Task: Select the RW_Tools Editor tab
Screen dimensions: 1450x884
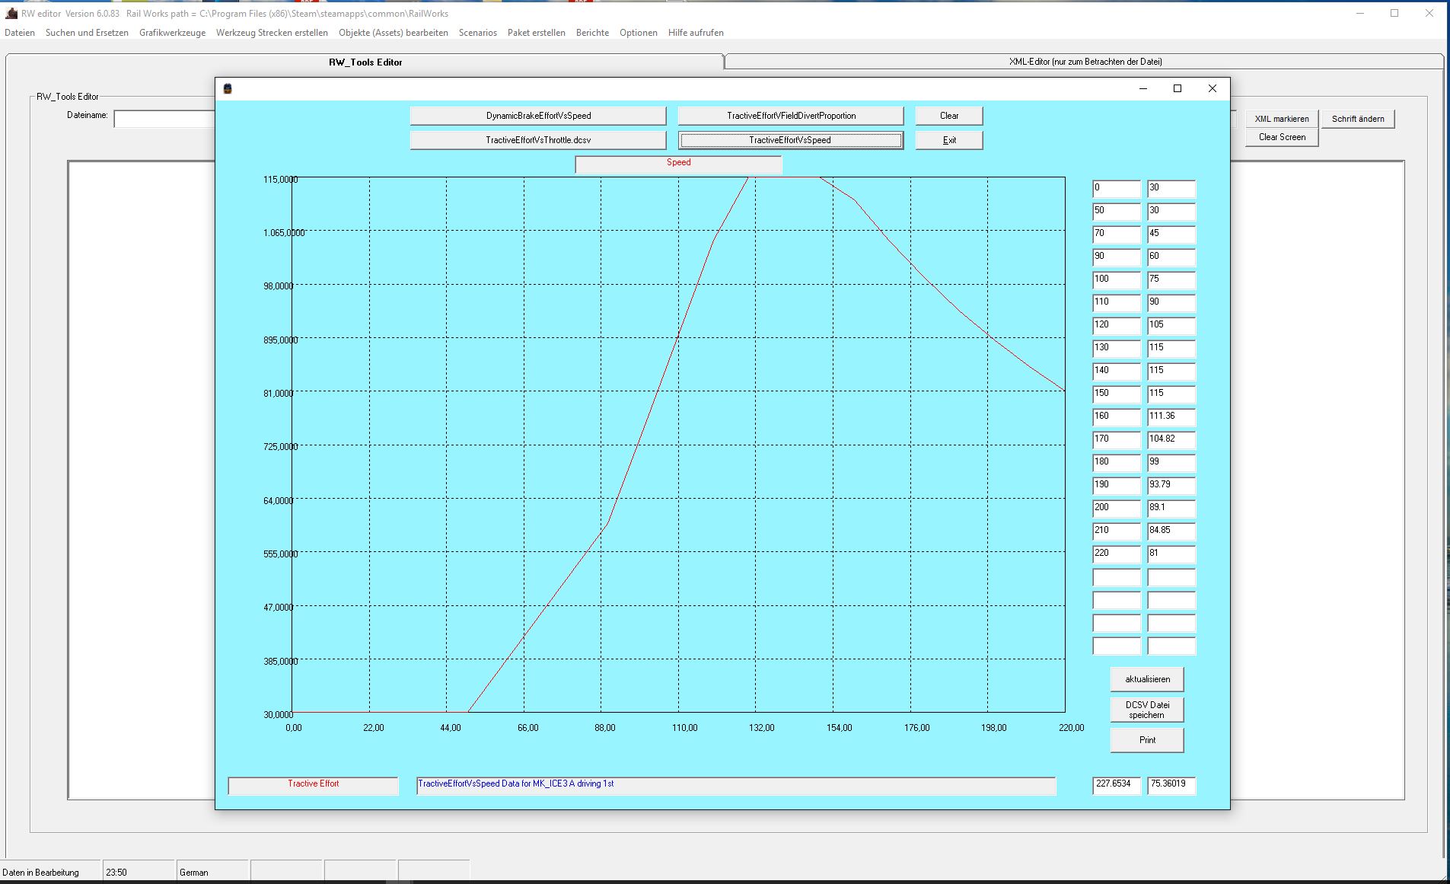Action: 365,62
